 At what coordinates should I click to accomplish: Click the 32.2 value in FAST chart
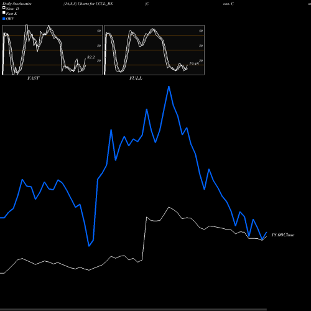tap(91, 57)
